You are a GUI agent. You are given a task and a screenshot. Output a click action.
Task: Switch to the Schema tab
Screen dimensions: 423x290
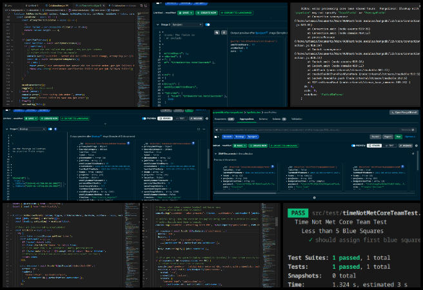[263, 119]
